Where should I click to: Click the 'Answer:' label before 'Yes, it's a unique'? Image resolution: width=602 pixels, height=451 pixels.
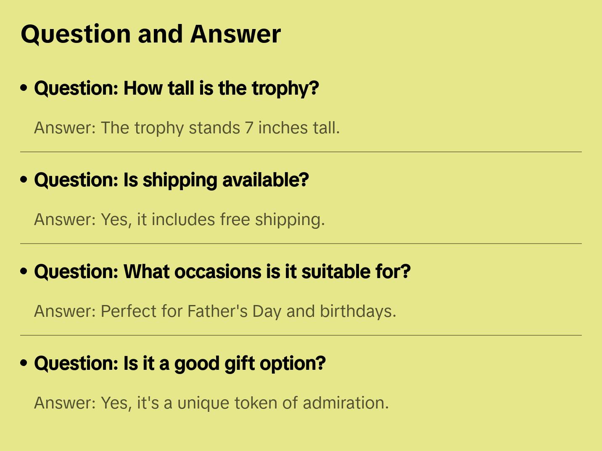[65, 403]
